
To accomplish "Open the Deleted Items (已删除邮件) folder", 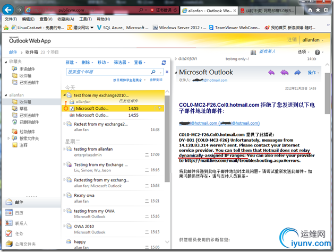I will [29, 122].
